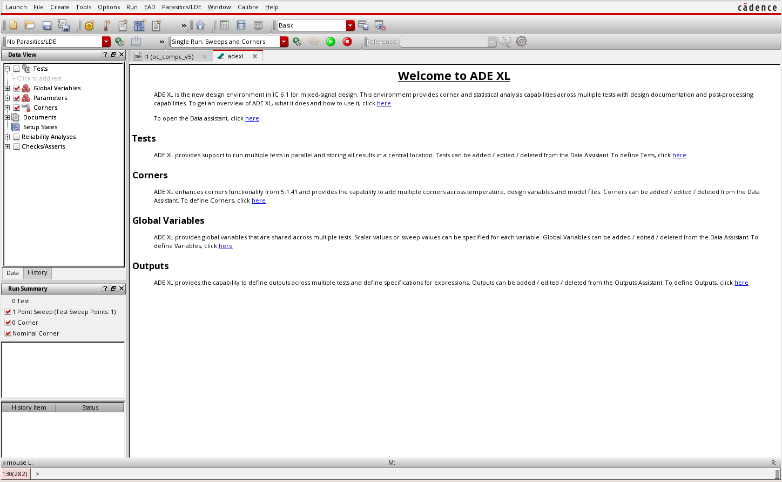Expand the Corners tree node
The height and width of the screenshot is (482, 782).
[x=8, y=108]
